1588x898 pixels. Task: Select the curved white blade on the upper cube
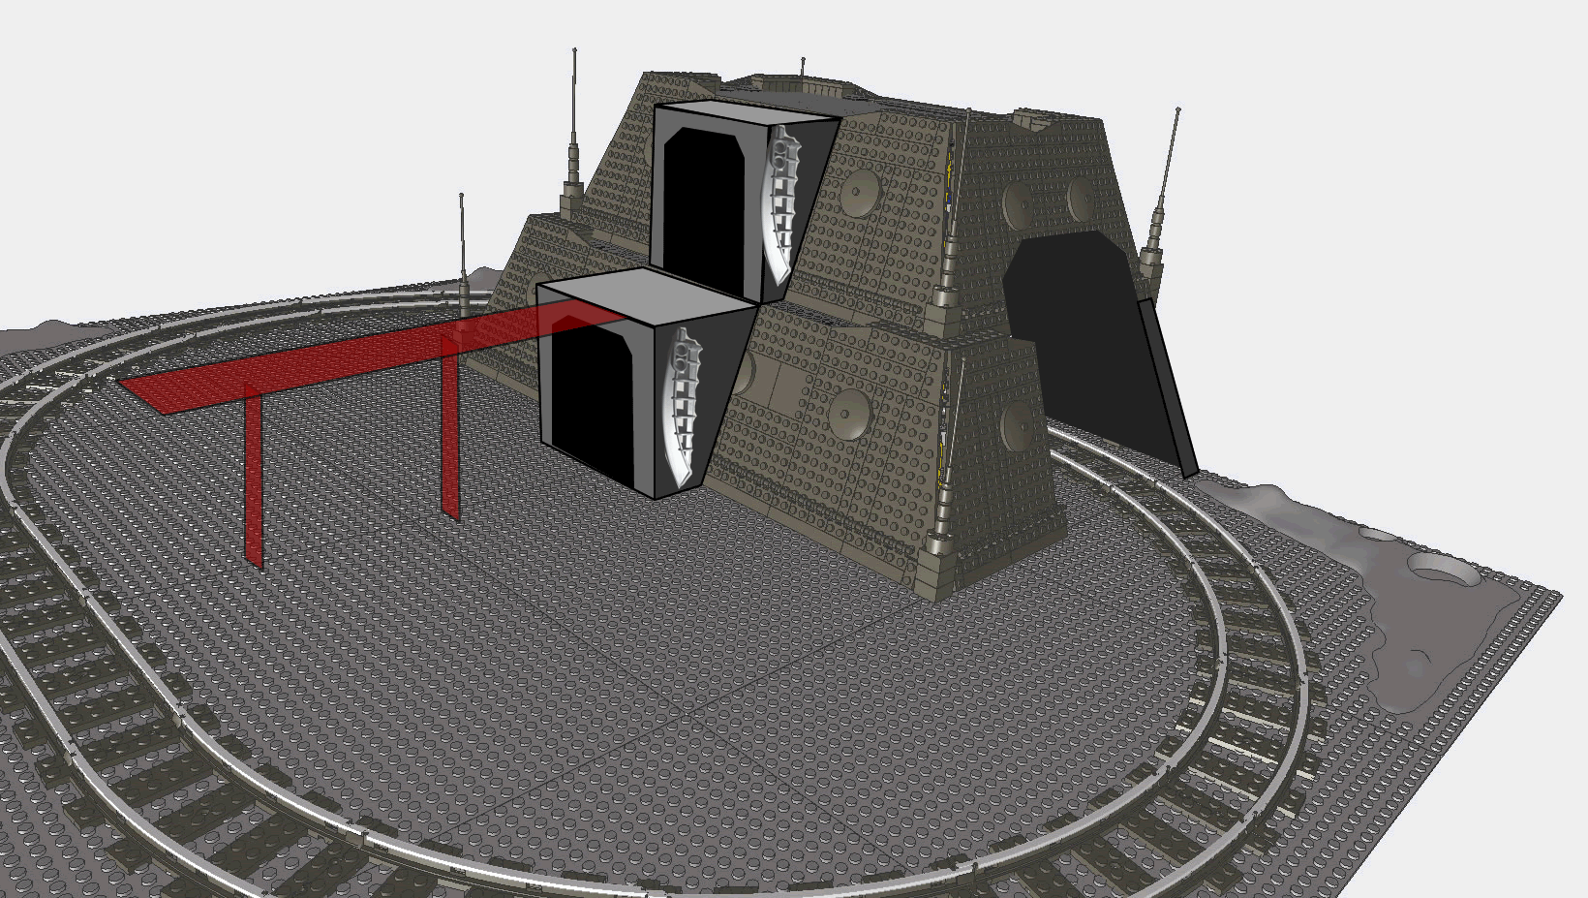pos(782,204)
